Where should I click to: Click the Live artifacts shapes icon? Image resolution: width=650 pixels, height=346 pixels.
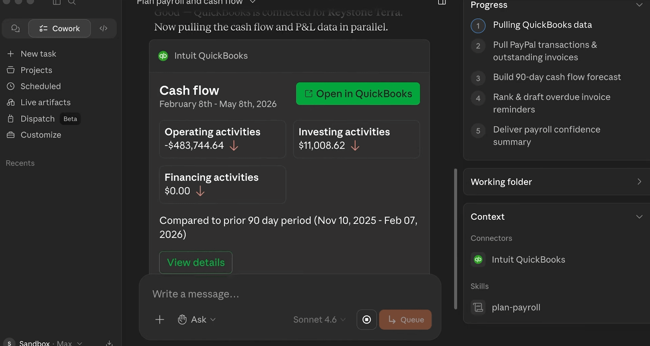(10, 102)
